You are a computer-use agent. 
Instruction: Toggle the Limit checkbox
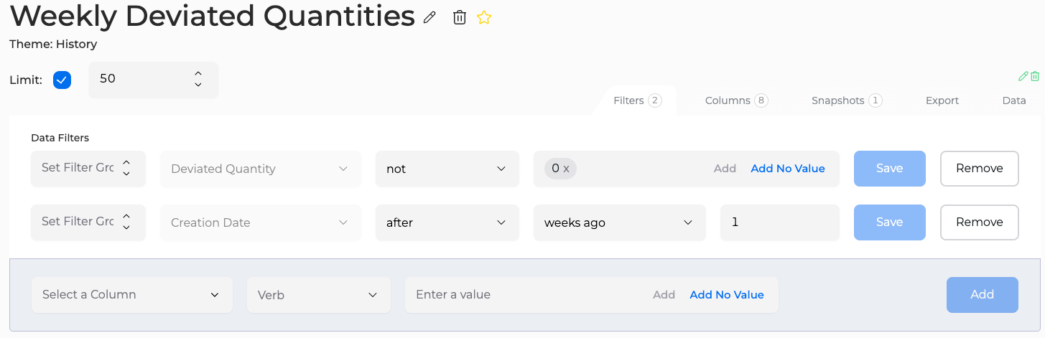click(x=62, y=80)
